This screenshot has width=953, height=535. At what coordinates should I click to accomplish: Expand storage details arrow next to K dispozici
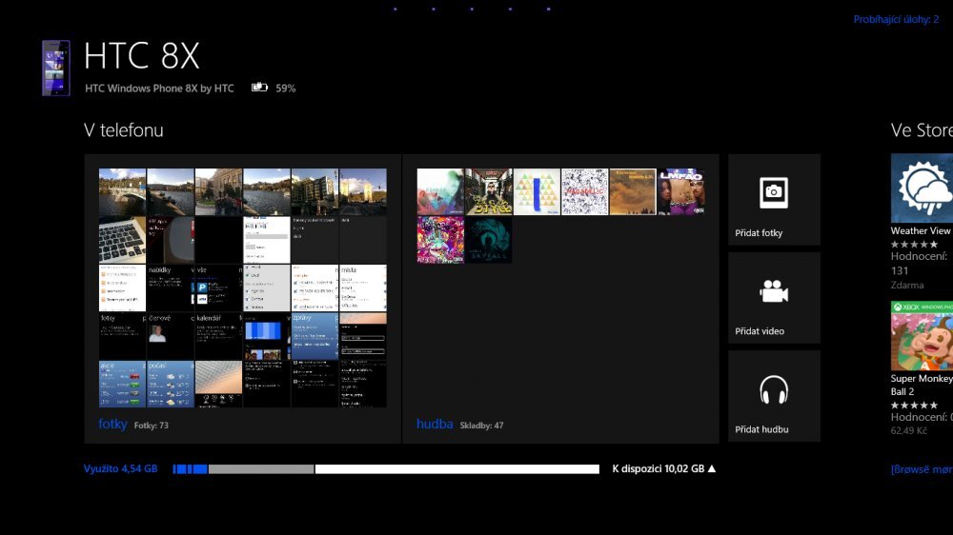(x=711, y=468)
